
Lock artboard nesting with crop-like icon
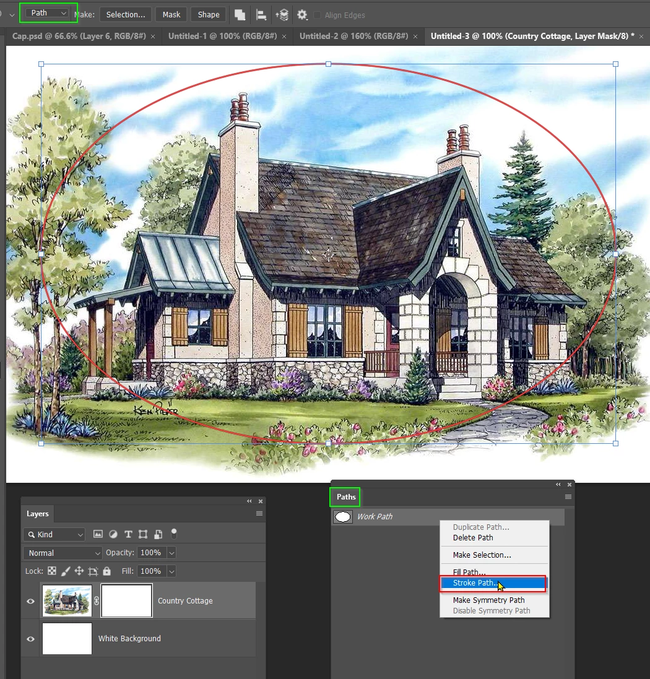93,571
